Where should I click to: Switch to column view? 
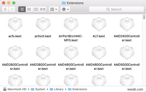tap(36, 9)
